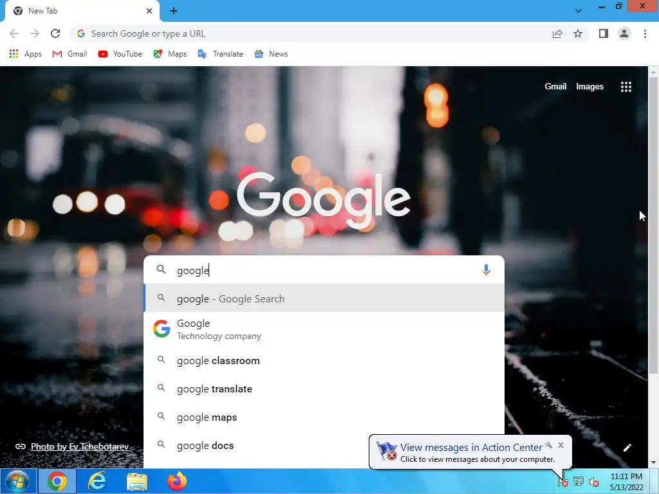The width and height of the screenshot is (659, 494).
Task: Open the News bookmark
Action: click(271, 54)
